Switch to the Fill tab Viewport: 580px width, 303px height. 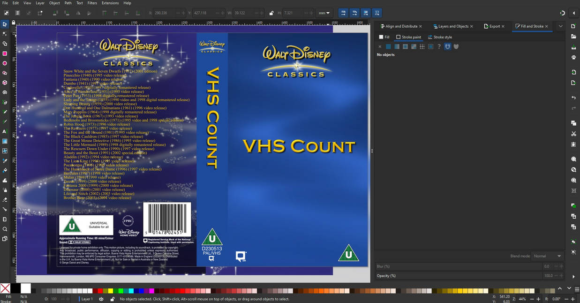pyautogui.click(x=384, y=37)
